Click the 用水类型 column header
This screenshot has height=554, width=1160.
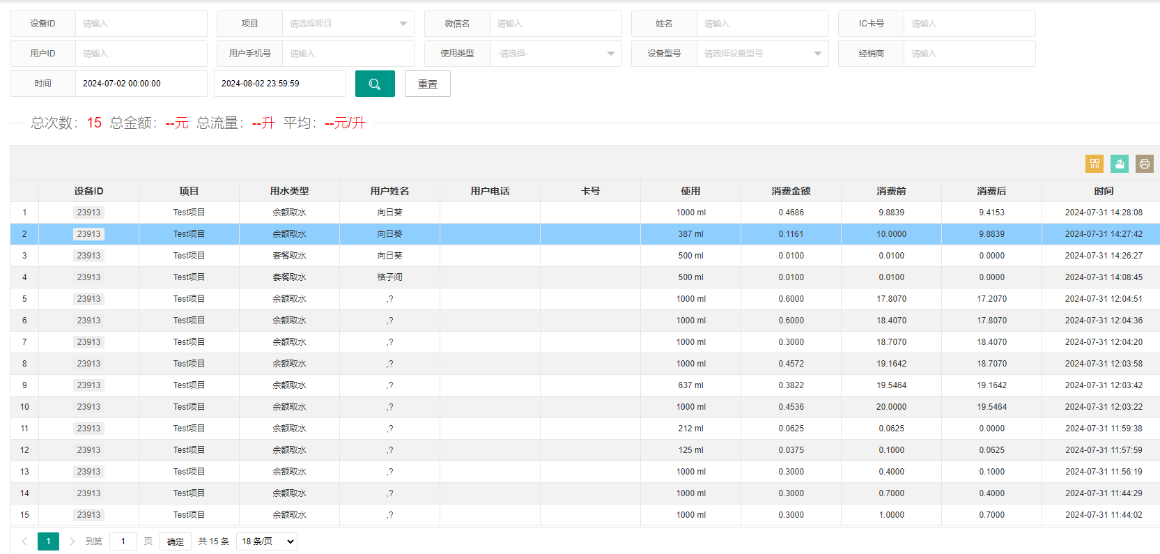(x=289, y=191)
